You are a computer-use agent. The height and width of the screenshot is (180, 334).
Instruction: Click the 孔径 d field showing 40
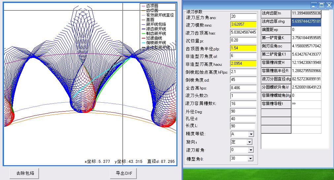pyautogui.click(x=243, y=119)
